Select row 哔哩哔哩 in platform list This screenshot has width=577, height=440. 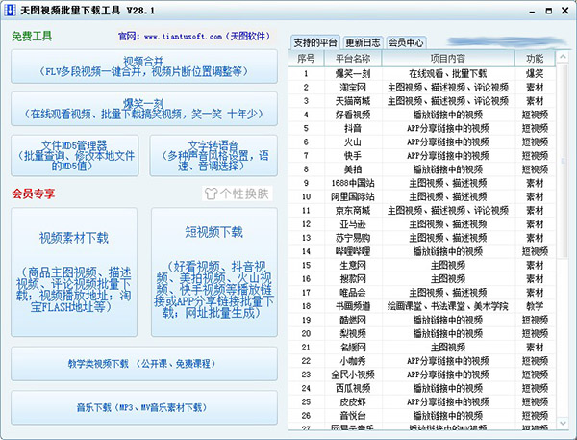(x=422, y=251)
